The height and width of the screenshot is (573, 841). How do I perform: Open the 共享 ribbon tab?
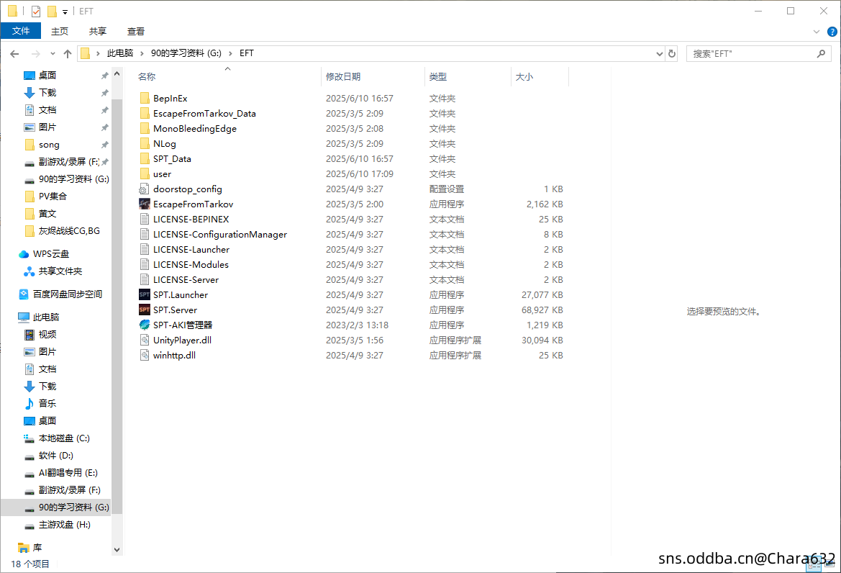click(98, 32)
